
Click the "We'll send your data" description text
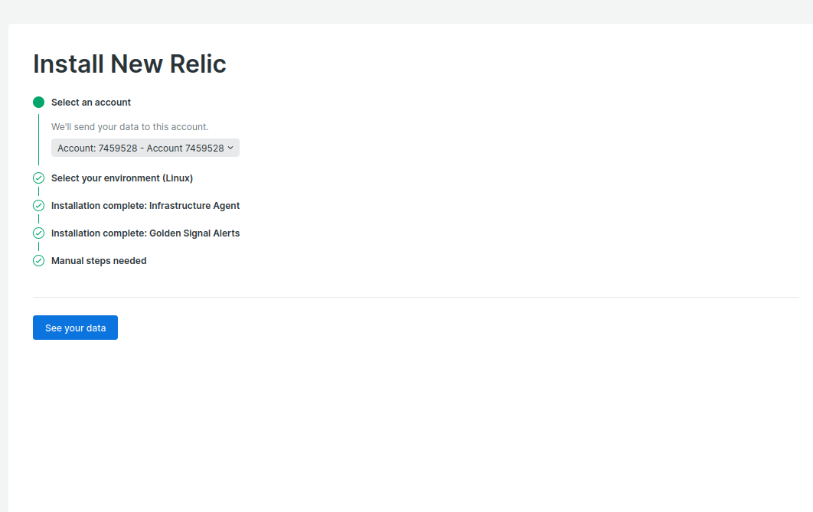(129, 127)
